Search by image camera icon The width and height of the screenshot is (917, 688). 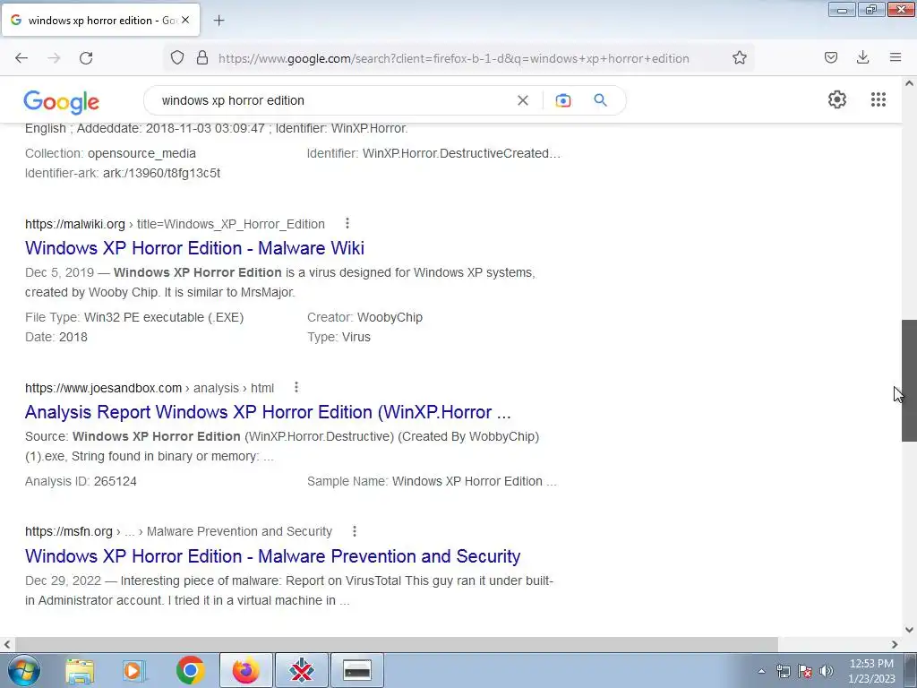(562, 100)
